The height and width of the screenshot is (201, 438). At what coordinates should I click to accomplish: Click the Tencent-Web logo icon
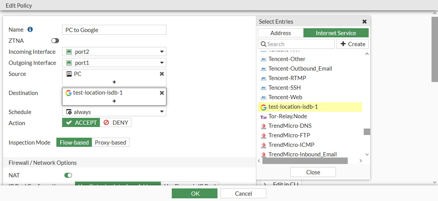coord(263,97)
